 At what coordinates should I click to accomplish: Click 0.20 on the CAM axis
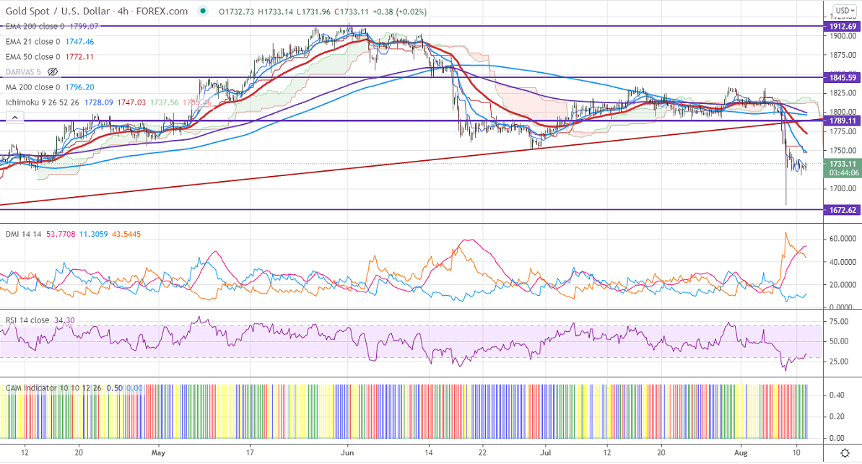click(837, 416)
